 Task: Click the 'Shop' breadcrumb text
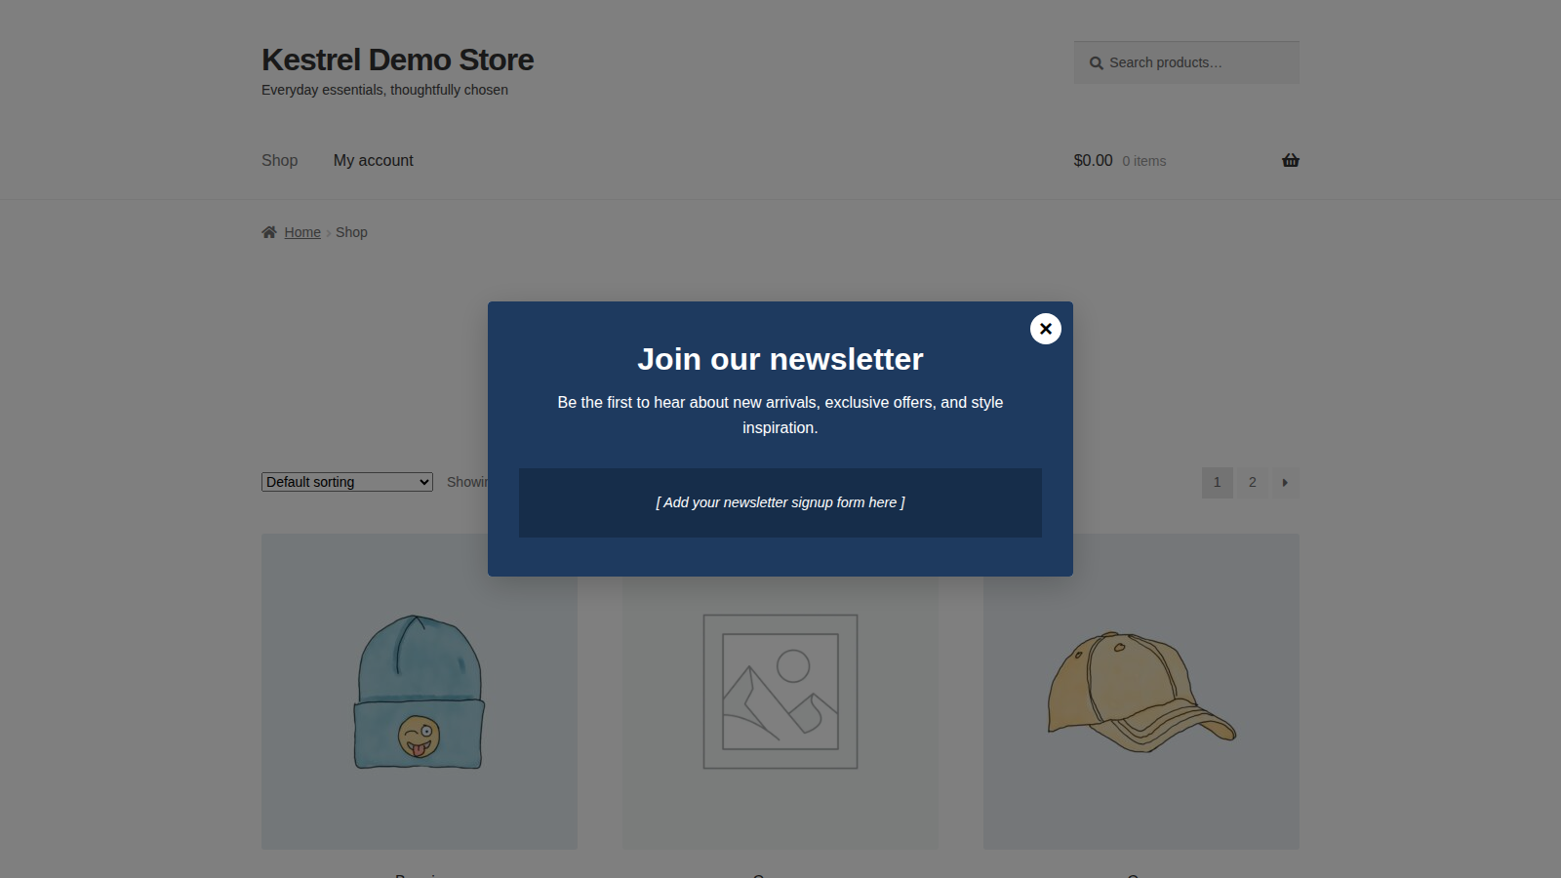pos(351,232)
